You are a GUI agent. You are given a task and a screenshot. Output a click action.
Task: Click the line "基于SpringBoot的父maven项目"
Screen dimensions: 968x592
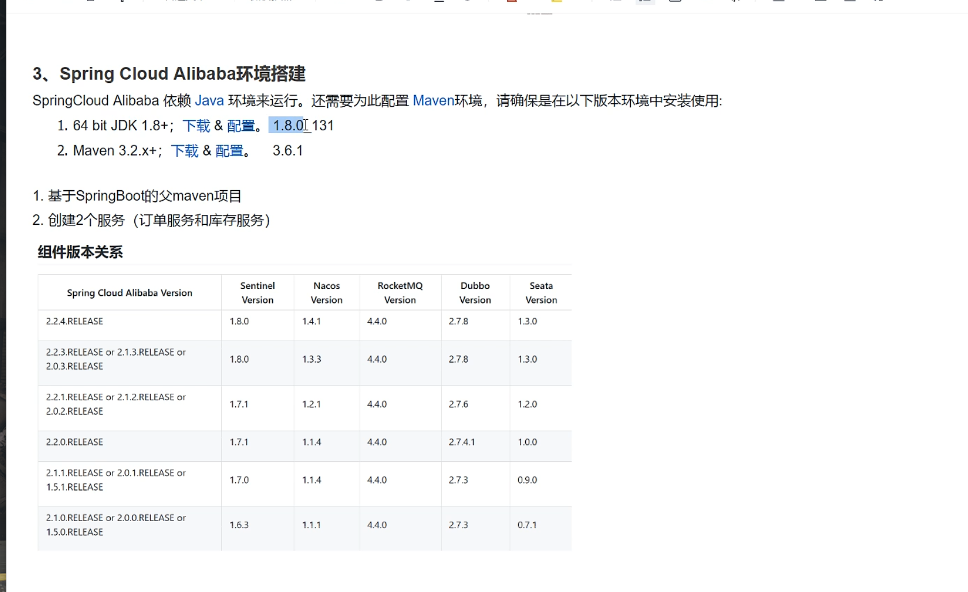click(x=144, y=196)
